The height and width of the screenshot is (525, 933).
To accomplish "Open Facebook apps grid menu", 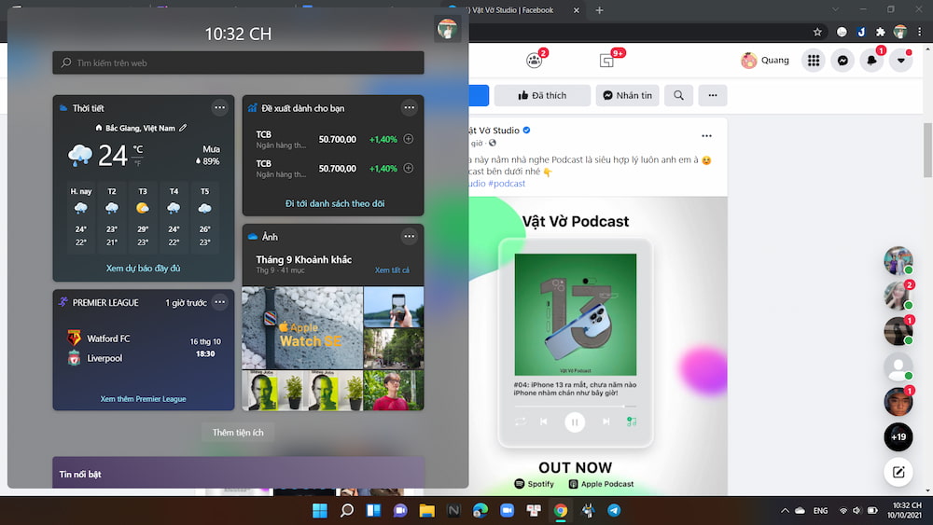I will pos(814,60).
